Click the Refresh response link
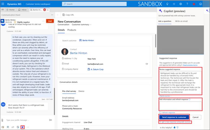This screenshot has height=130, width=210. coord(168,112)
